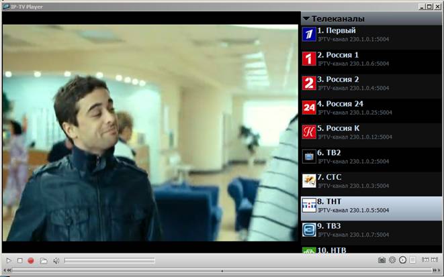The width and height of the screenshot is (444, 277).
Task: Open a file using the folder icon
Action: click(x=44, y=260)
